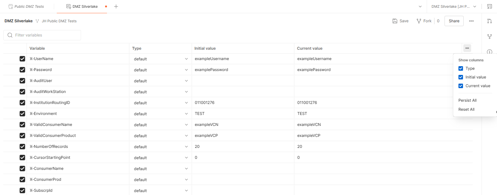Click the fork icon beside JH Public DMZ Tests
Image resolution: width=497 pixels, height=195 pixels.
tap(37, 21)
